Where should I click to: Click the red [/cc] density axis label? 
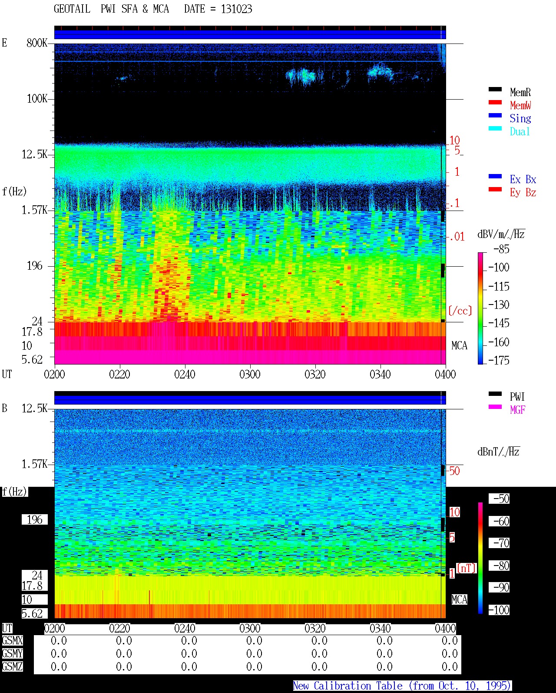[x=460, y=311]
